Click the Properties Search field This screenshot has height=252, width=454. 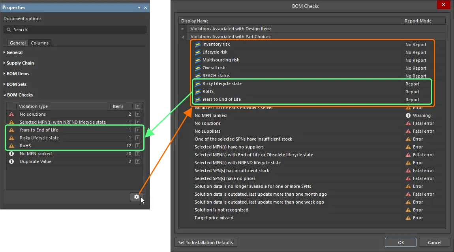75,30
